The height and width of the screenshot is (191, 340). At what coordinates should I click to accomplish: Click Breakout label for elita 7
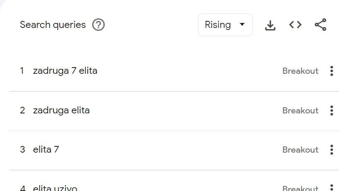tap(300, 150)
